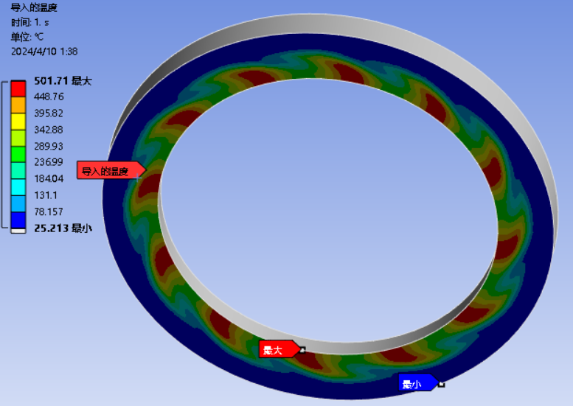Image resolution: width=573 pixels, height=406 pixels.
Task: Click the title text 导入的温度 at top
Action: coord(34,7)
